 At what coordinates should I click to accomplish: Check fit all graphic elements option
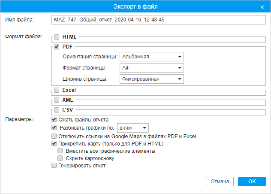point(60,151)
